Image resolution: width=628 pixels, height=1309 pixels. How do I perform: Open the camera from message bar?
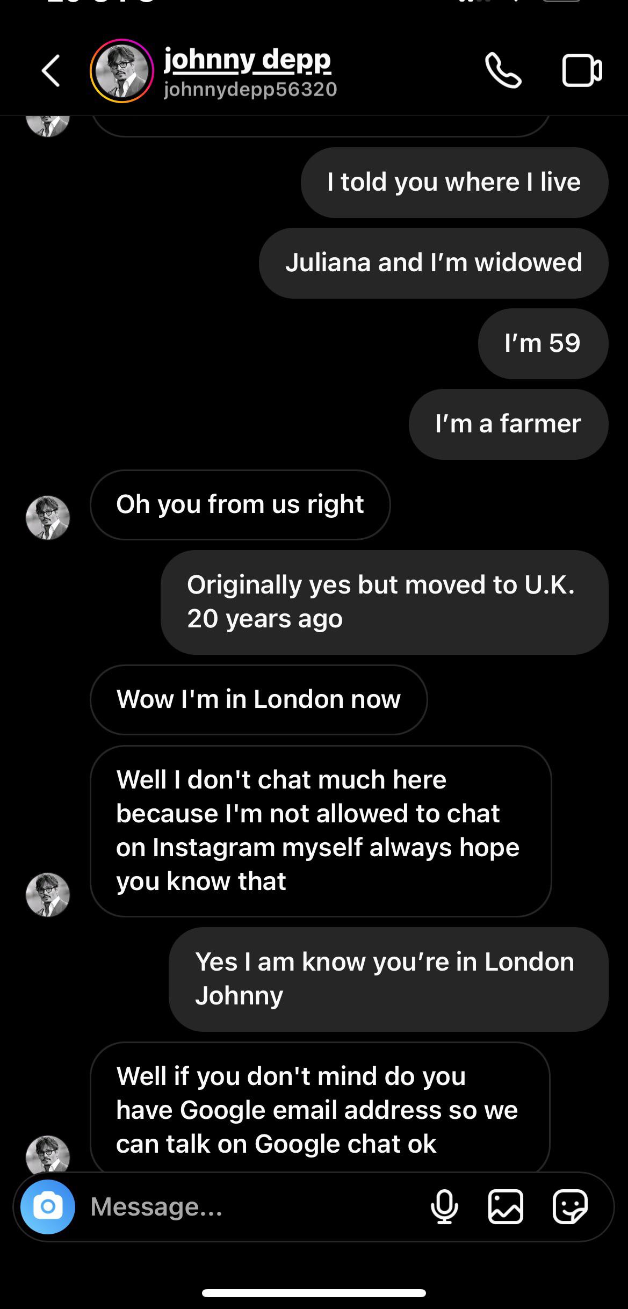[x=48, y=1206]
